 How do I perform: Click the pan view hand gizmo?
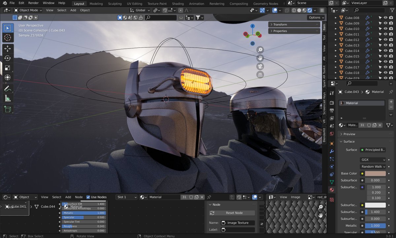(x=260, y=58)
